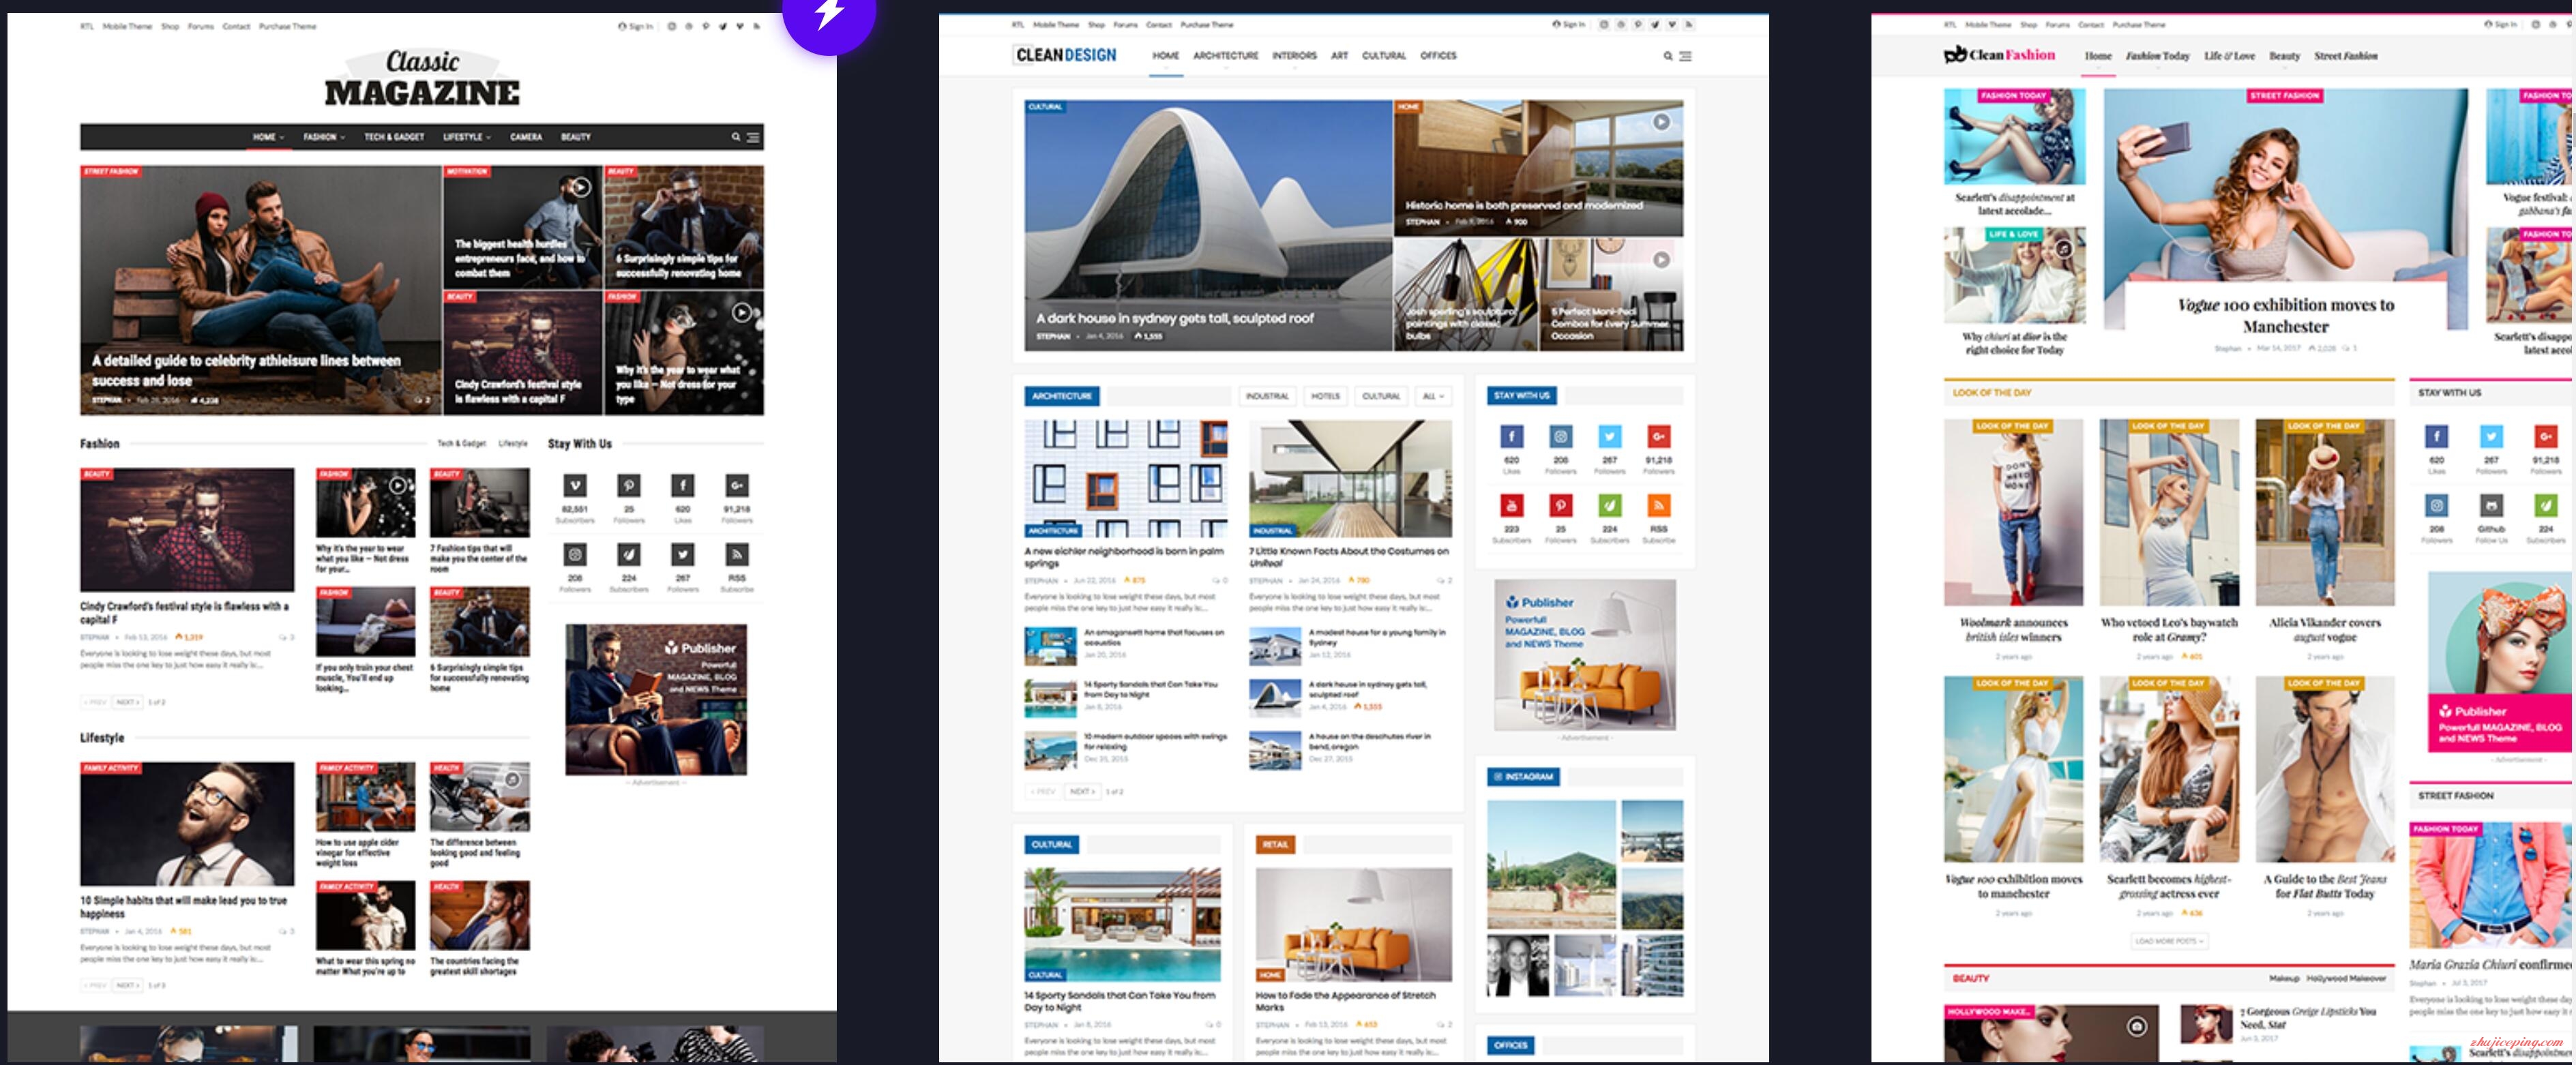Click Sign In on Clean Design top bar
This screenshot has width=2576, height=1065.
1568,25
